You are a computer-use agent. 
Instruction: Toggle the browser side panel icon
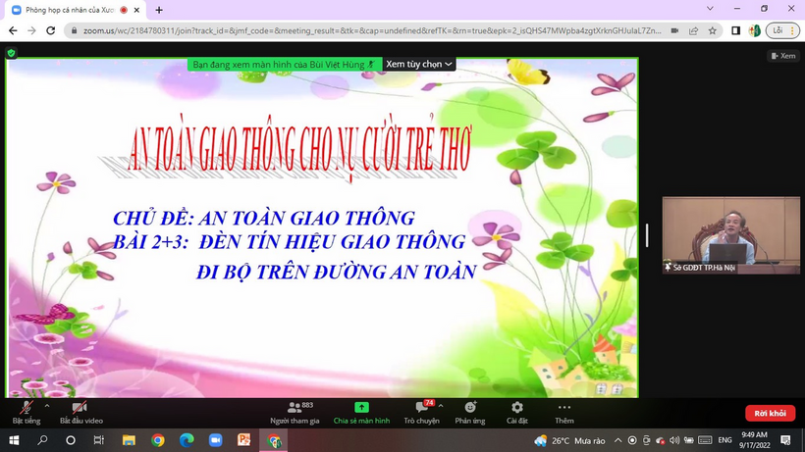click(735, 30)
